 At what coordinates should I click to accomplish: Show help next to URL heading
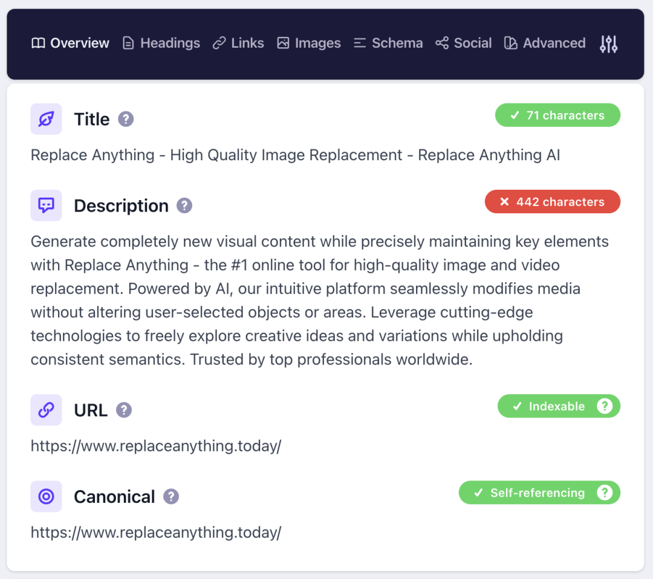(124, 410)
